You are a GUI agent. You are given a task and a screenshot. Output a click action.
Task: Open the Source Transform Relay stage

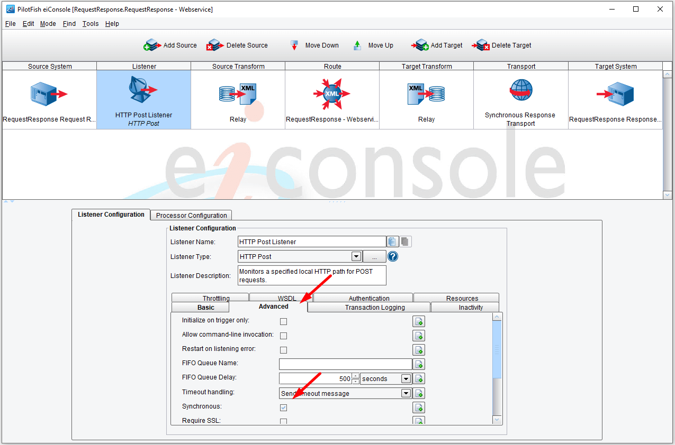[x=238, y=100]
